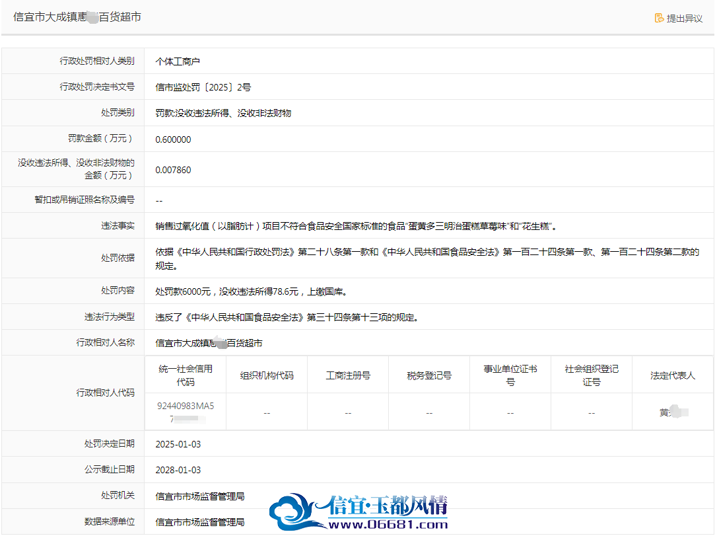Click the 暂扣或吊销证照名称及编号 label
Screen dimensions: 717x536
click(x=85, y=200)
